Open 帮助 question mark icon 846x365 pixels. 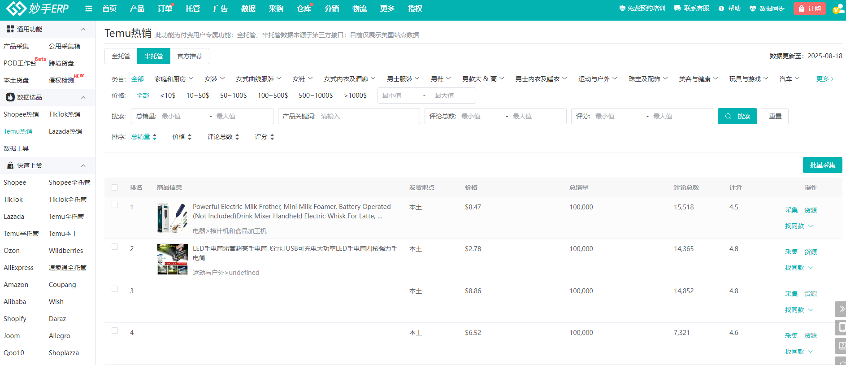(x=721, y=9)
